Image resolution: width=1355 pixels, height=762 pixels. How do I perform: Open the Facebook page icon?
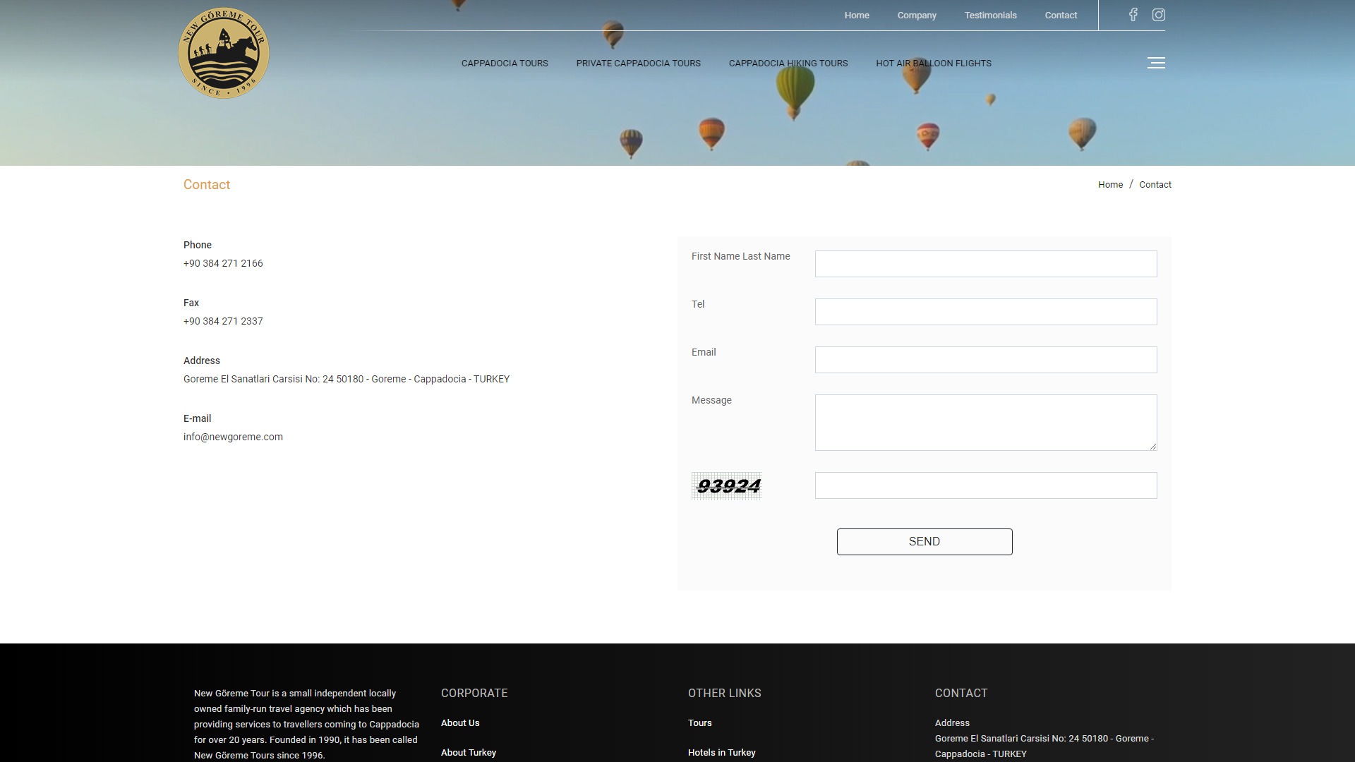point(1133,15)
